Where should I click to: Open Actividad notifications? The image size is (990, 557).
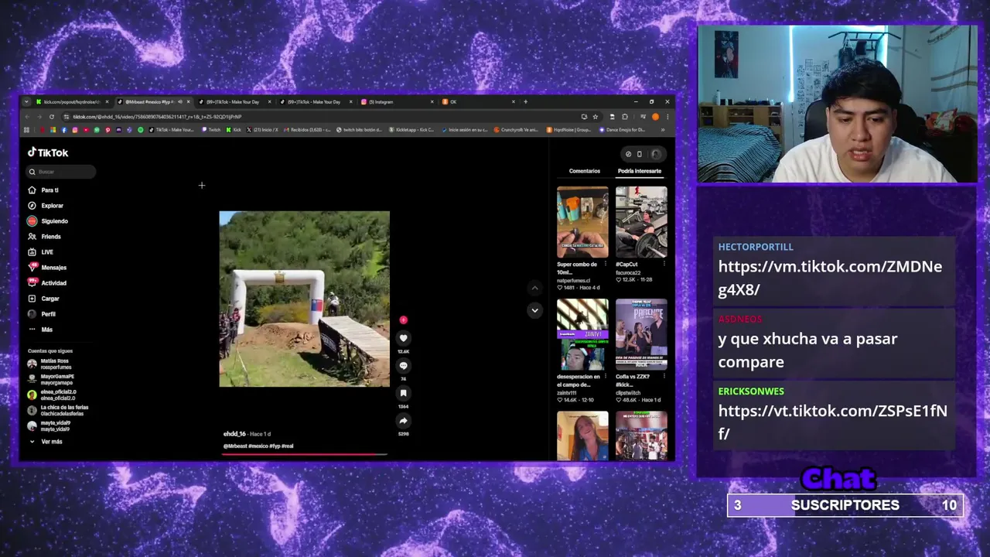click(47, 283)
